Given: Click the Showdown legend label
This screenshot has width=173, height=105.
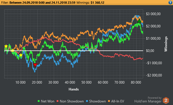Looking at the screenshot, I should click(x=97, y=101).
